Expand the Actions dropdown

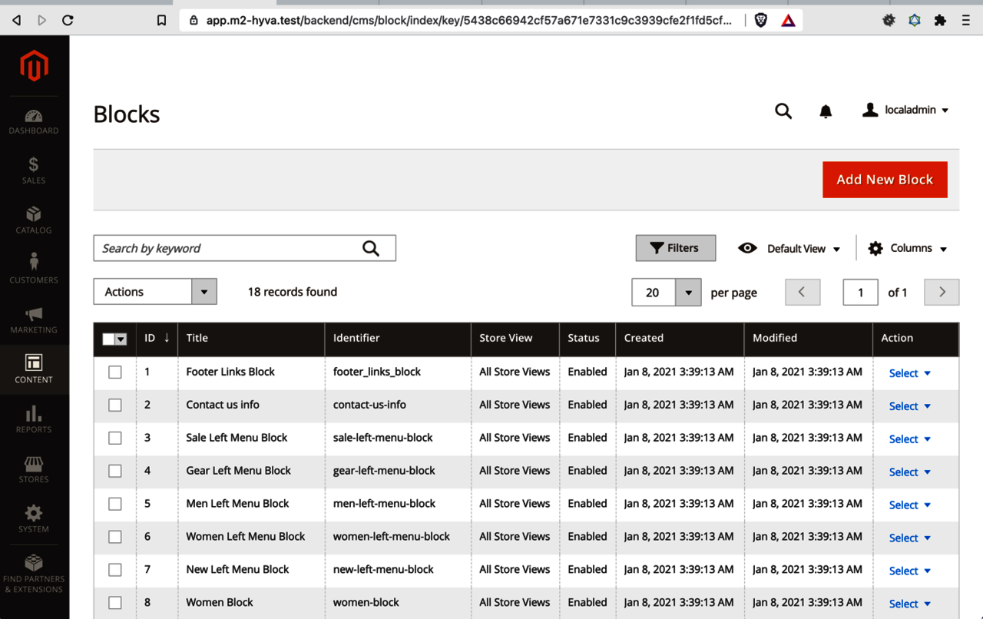[x=155, y=292]
